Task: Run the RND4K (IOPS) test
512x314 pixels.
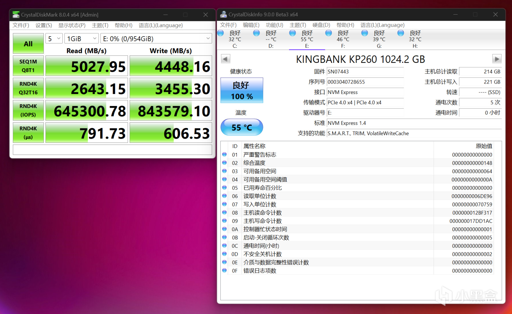Action: tap(28, 110)
